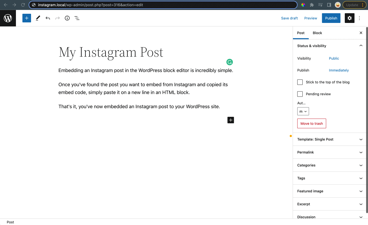Image resolution: width=368 pixels, height=225 pixels.
Task: Click the paragraph starting 'That's it, you've now'
Action: 139,107
